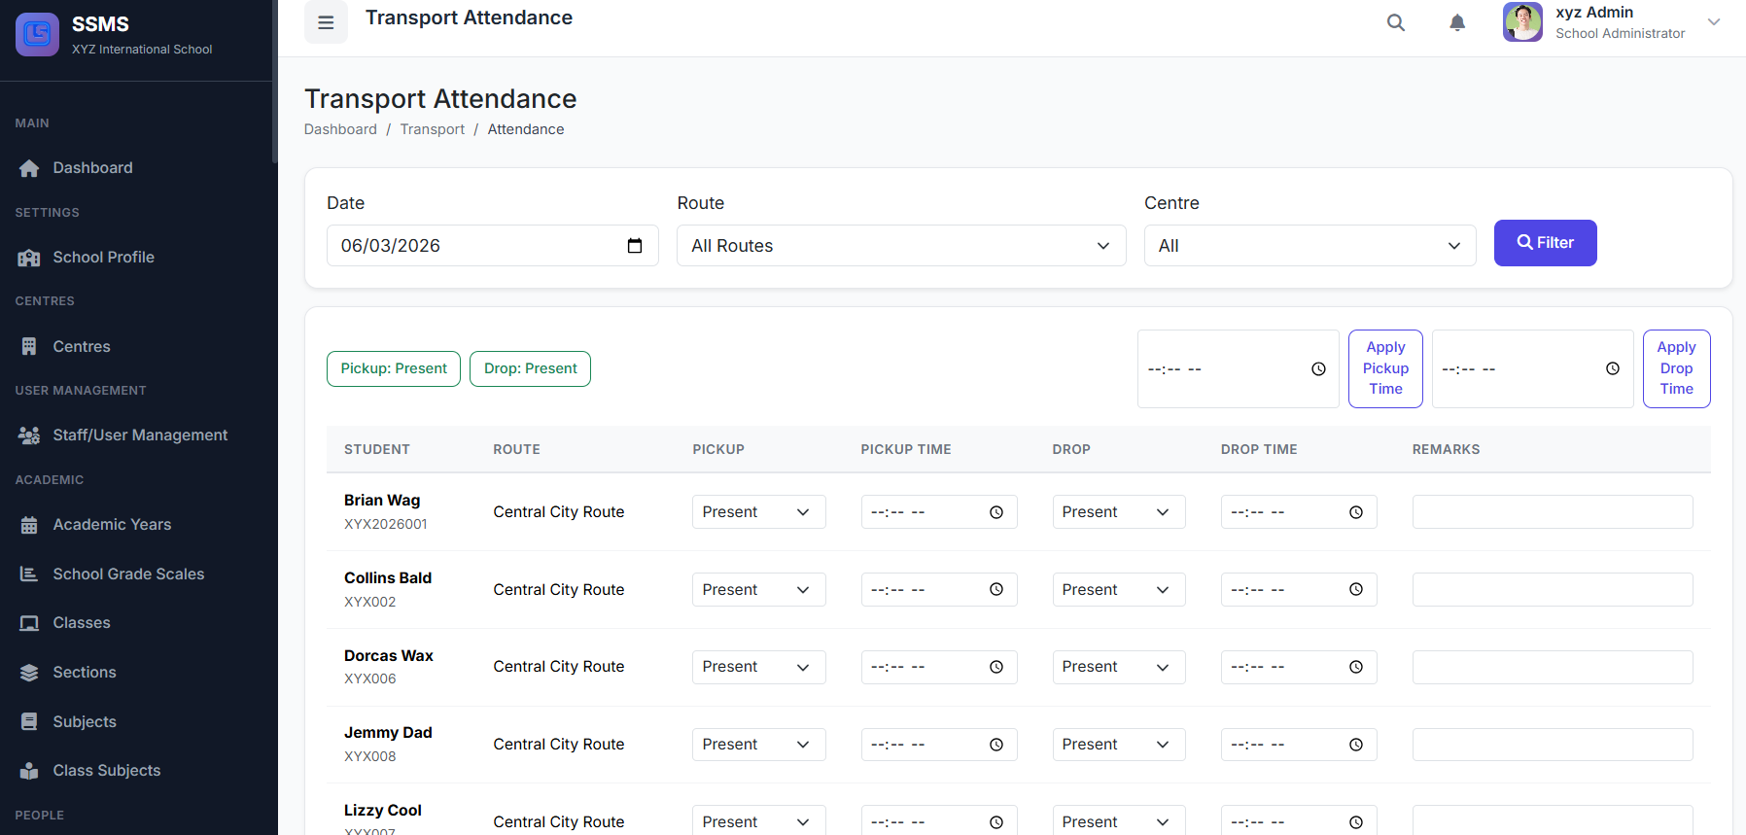Click xyz Admin avatar picture

[x=1522, y=22]
